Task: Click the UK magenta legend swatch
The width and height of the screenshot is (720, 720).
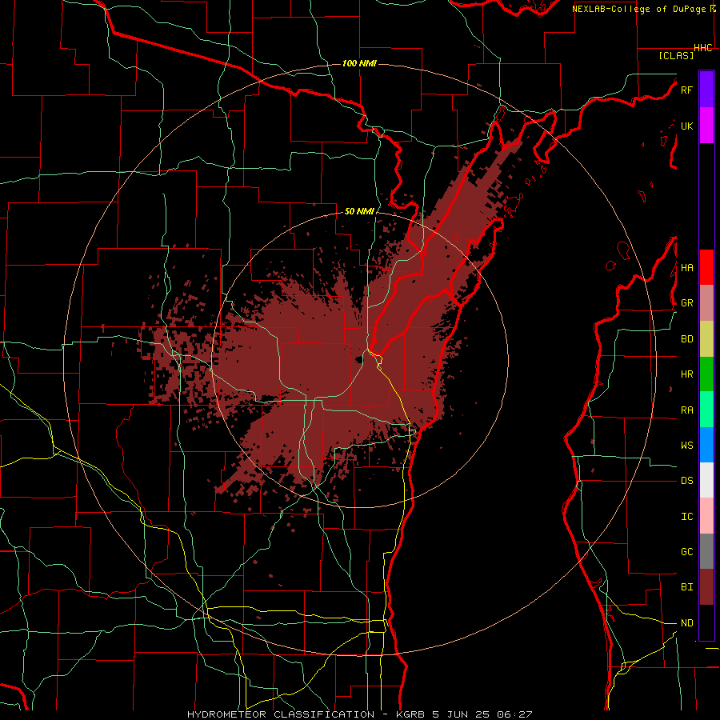Action: point(706,126)
